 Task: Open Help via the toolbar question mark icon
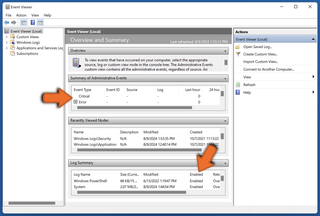[33, 22]
